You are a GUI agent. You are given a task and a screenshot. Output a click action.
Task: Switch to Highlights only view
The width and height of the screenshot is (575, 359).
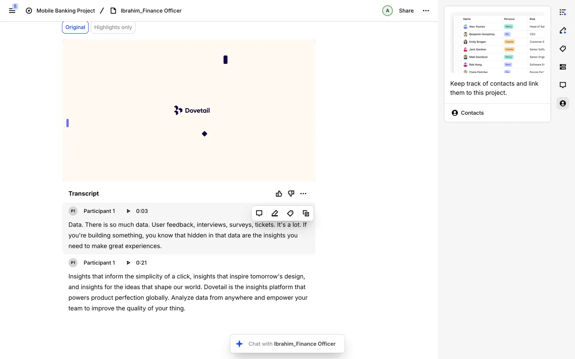(x=113, y=27)
